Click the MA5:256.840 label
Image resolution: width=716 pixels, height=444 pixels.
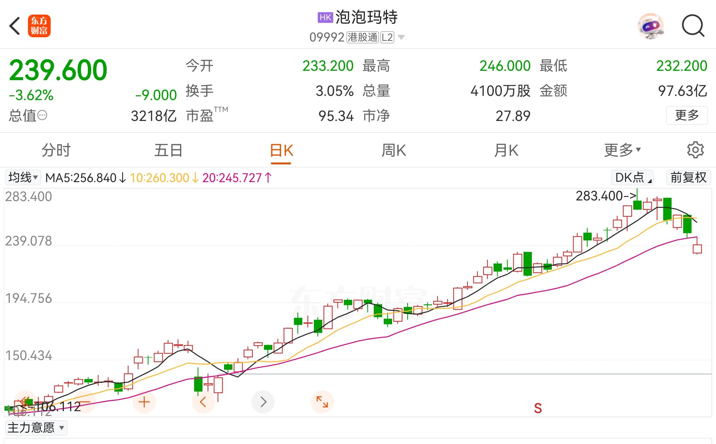85,178
